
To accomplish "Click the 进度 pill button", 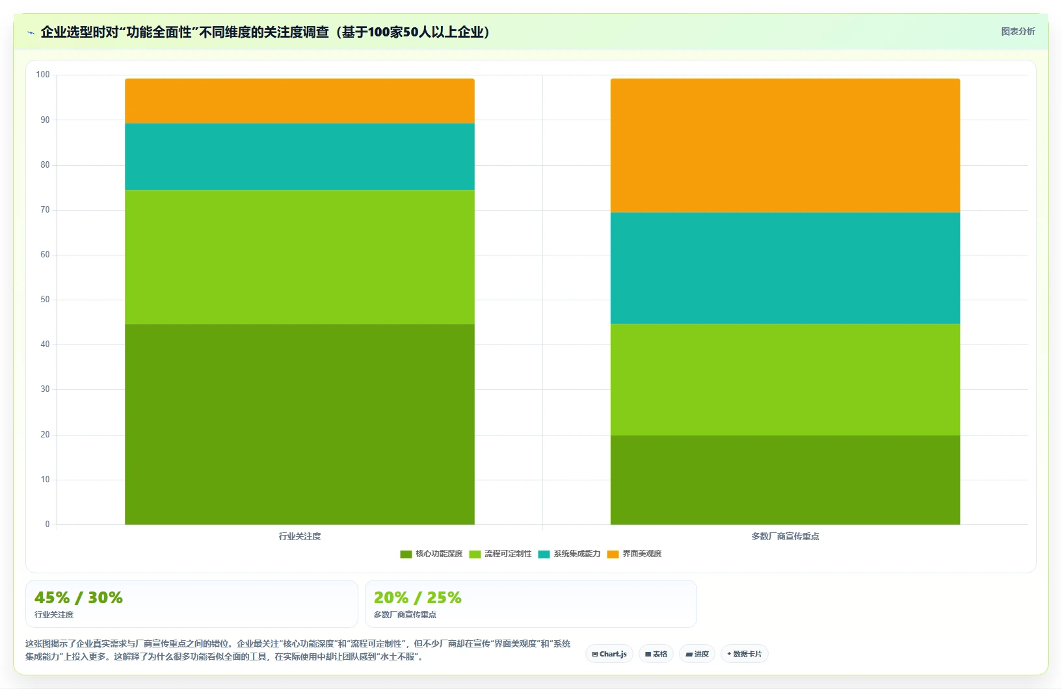I will tap(697, 654).
